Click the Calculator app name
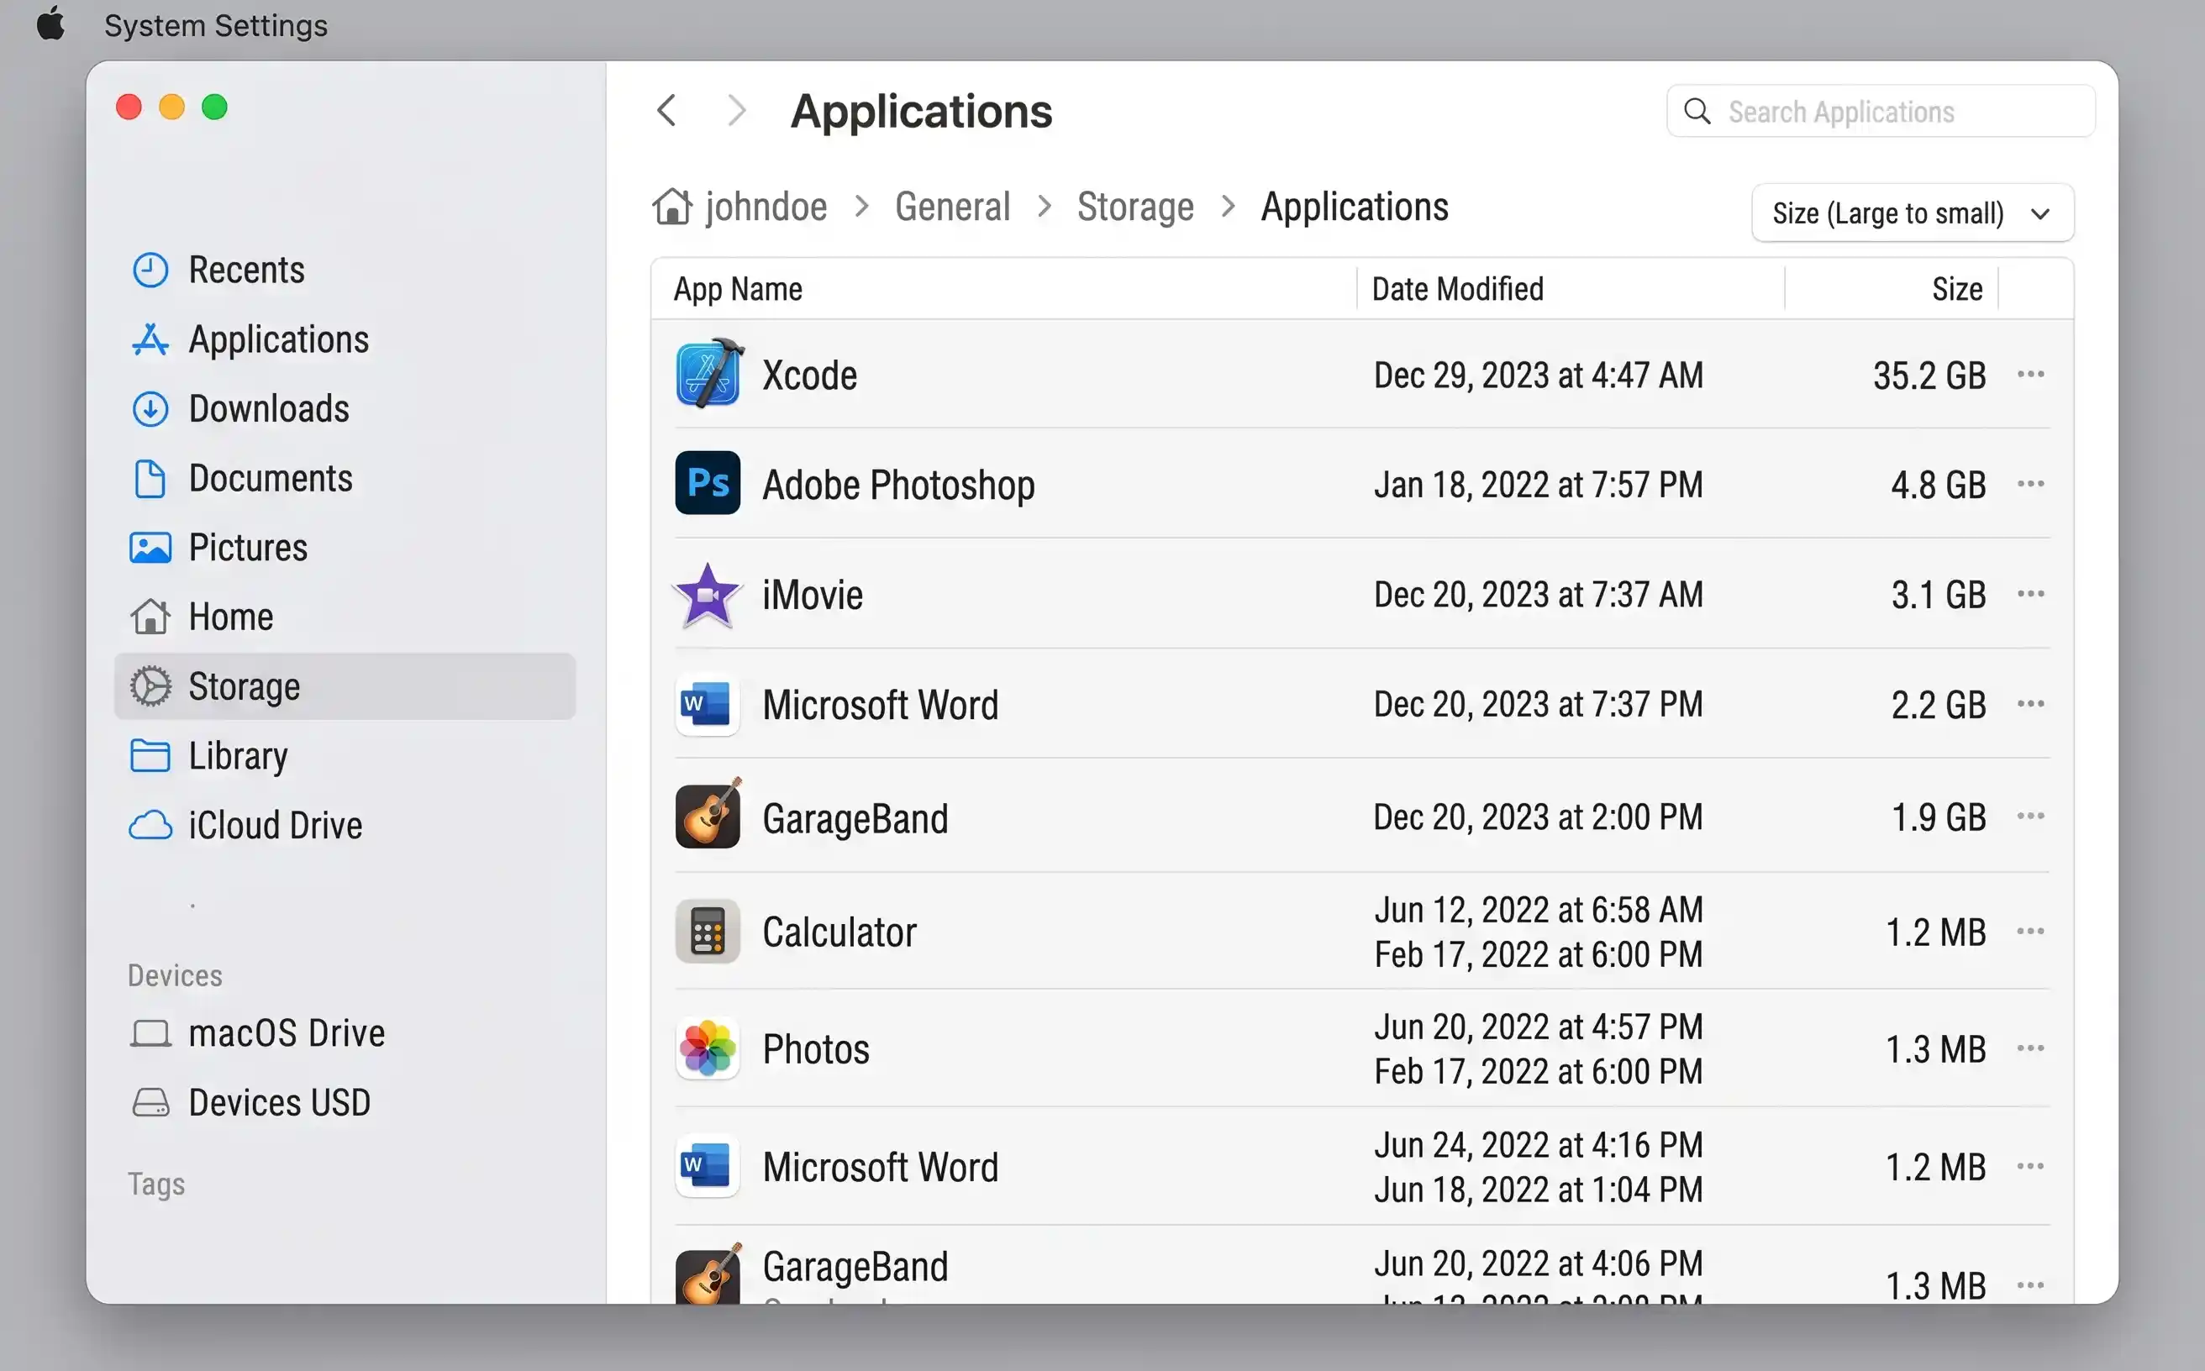The width and height of the screenshot is (2205, 1371). click(x=840, y=932)
